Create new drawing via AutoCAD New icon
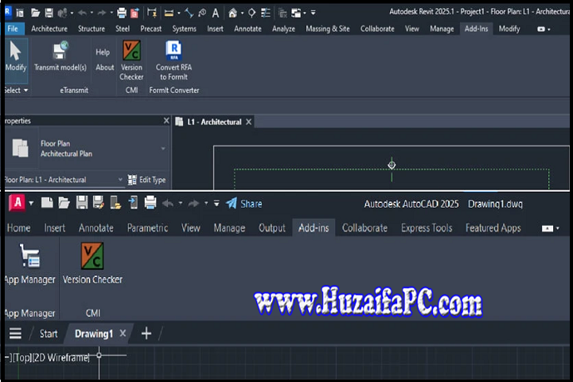 (x=47, y=202)
